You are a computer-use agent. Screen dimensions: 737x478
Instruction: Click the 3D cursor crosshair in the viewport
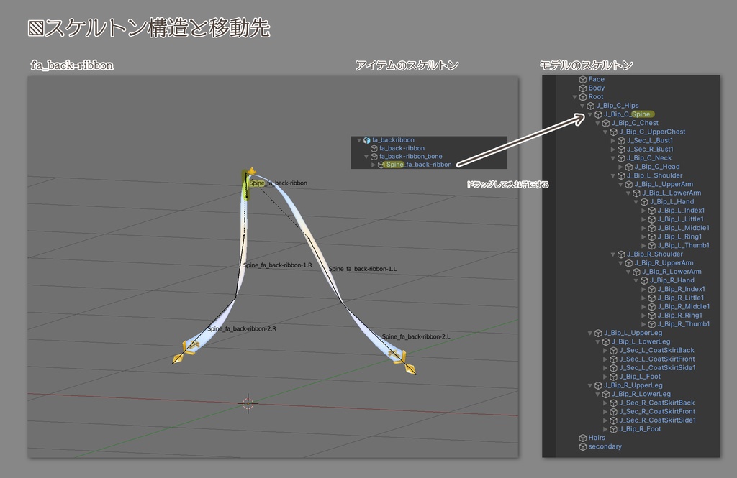pyautogui.click(x=248, y=403)
